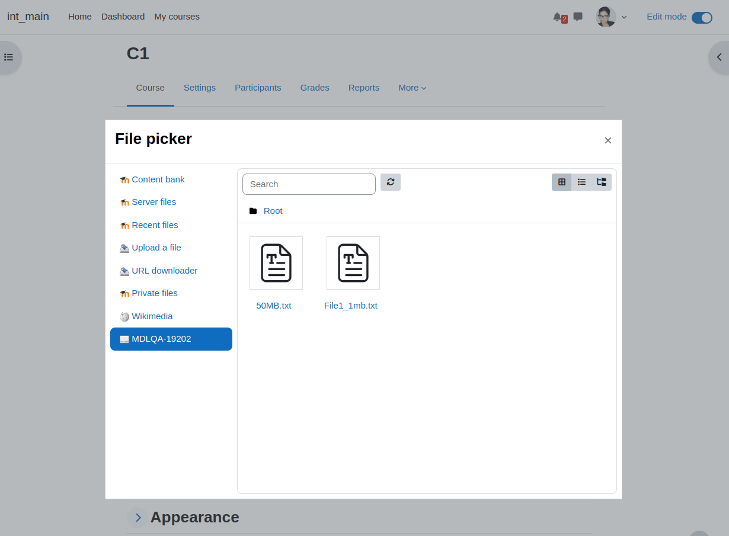Click the Upload a file icon

124,248
